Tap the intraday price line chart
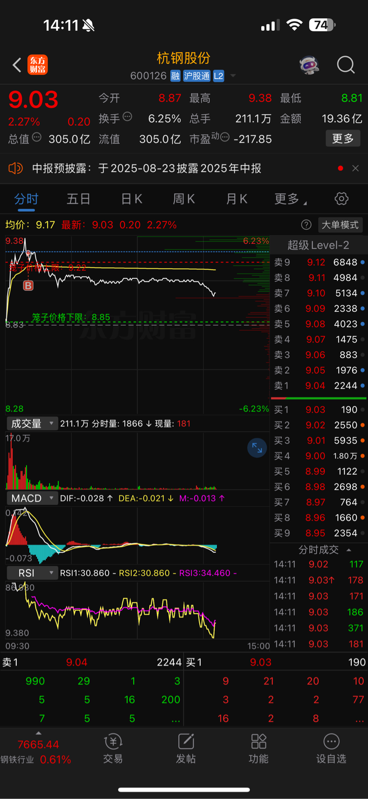Screen dimensions: 368x799 point(138,325)
